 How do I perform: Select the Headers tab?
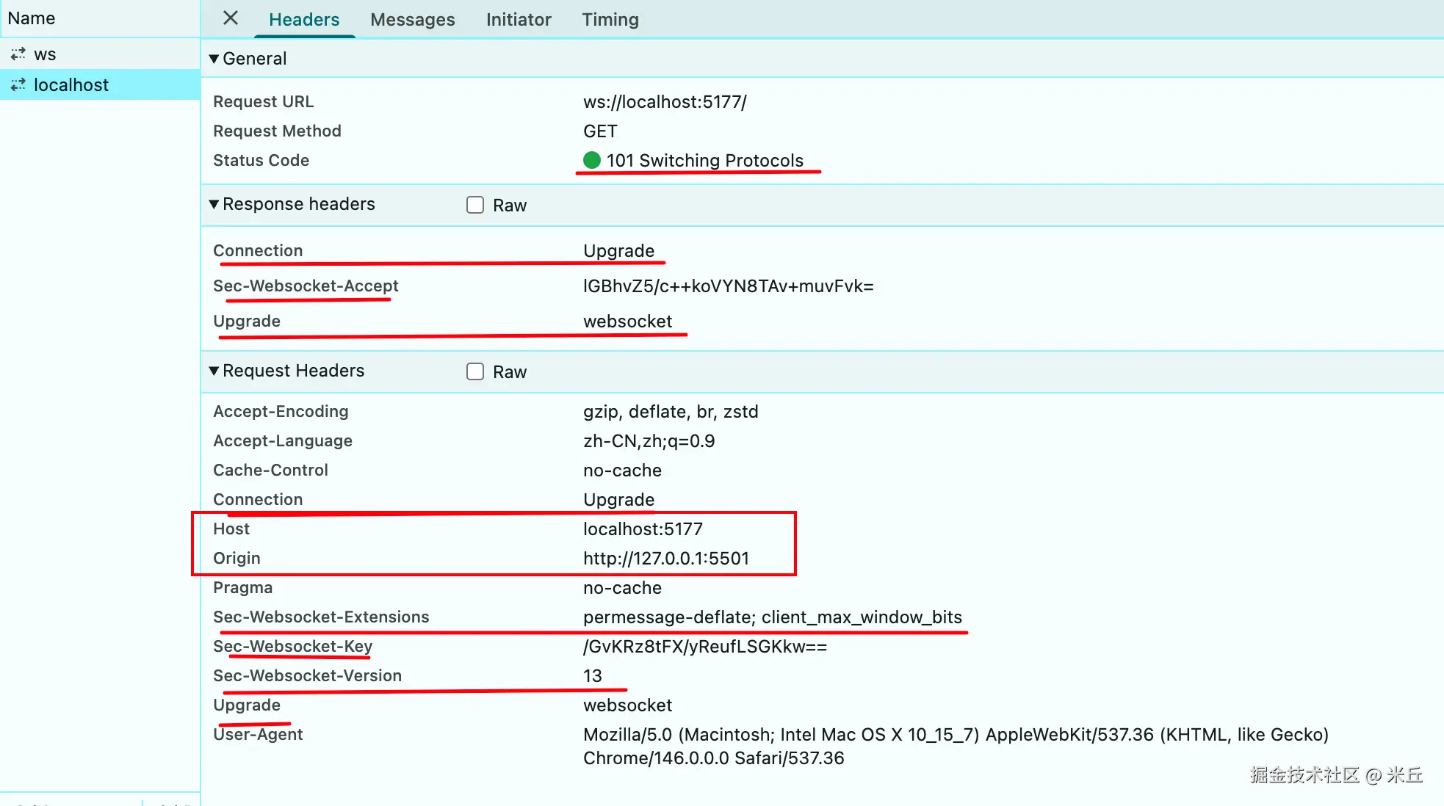(x=304, y=20)
